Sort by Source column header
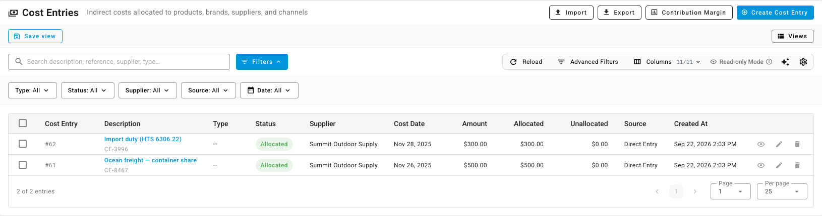The image size is (822, 216). 635,124
